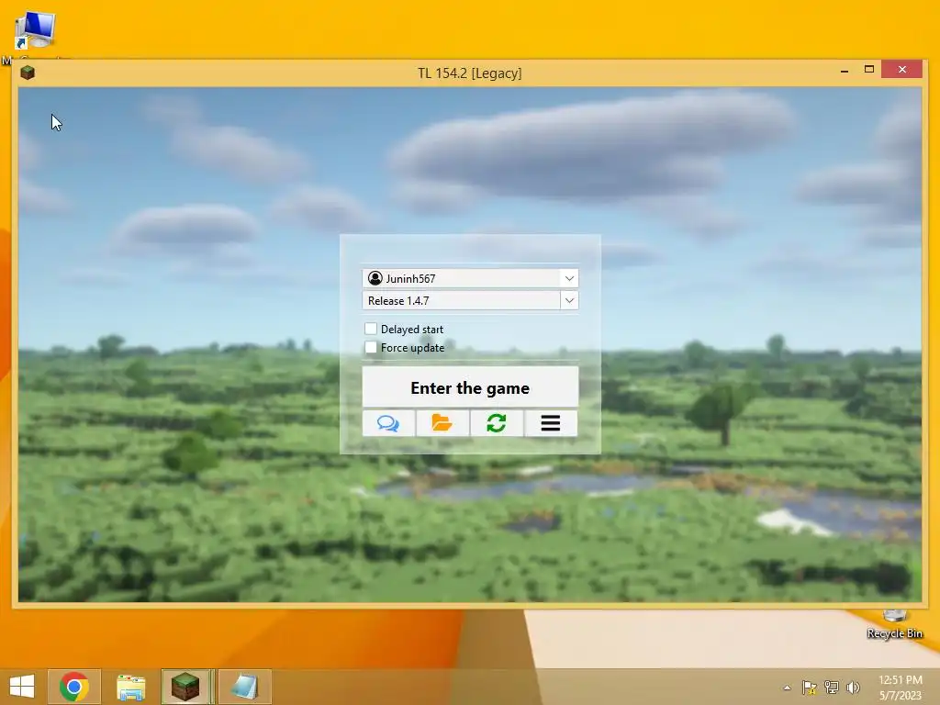
Task: Click the Delayed start label text
Action: [412, 330]
